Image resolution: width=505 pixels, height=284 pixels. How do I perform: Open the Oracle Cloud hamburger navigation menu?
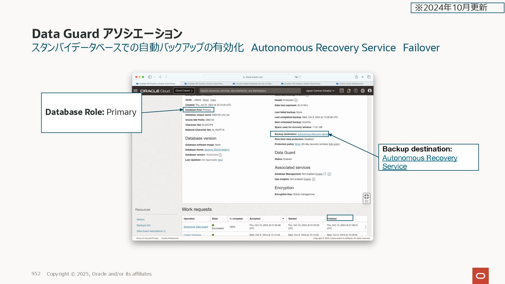pyautogui.click(x=135, y=91)
